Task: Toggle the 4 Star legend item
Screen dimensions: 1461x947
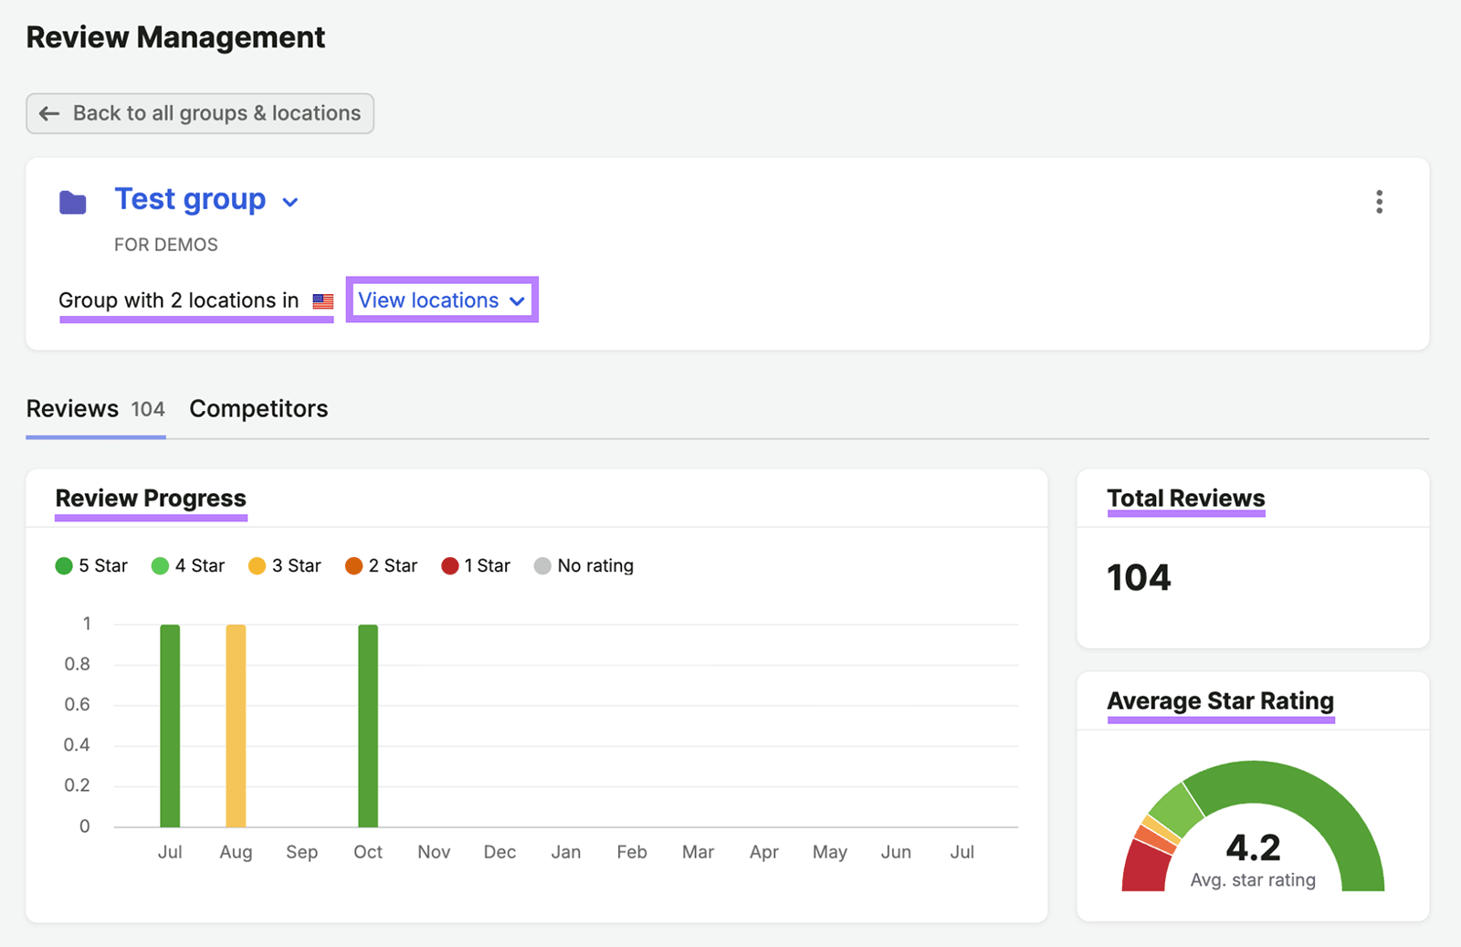Action: pyautogui.click(x=188, y=565)
